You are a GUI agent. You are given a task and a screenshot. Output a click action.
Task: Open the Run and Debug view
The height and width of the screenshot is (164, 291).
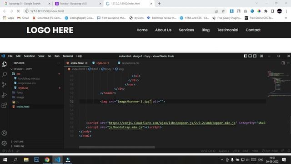pos(4,95)
